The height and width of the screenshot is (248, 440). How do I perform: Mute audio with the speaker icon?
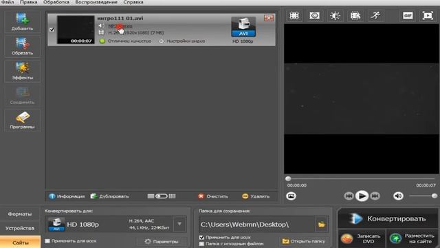point(398,196)
